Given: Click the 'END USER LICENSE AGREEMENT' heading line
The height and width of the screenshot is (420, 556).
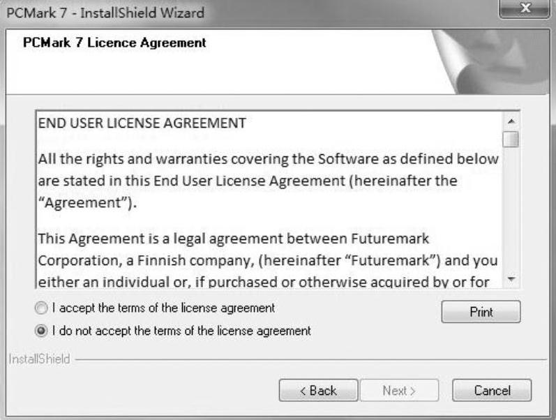Looking at the screenshot, I should click(142, 123).
